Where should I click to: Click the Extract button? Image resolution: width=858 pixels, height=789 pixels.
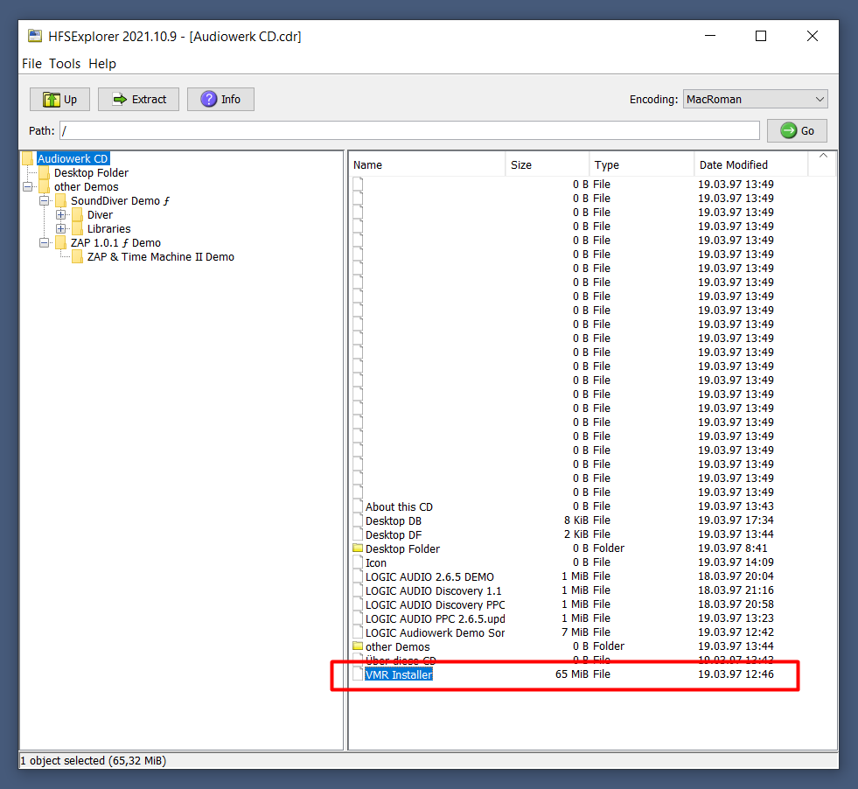(x=138, y=100)
